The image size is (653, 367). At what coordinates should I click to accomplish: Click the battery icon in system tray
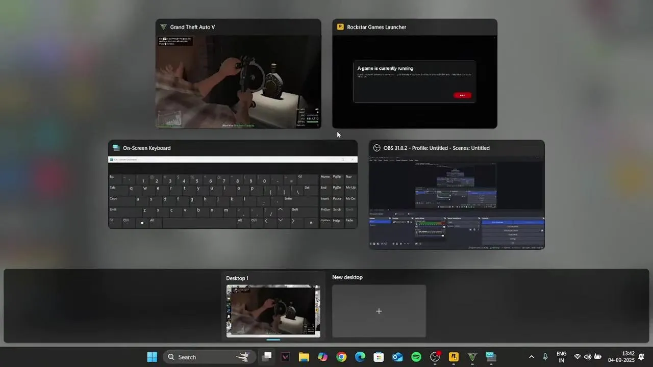click(597, 357)
